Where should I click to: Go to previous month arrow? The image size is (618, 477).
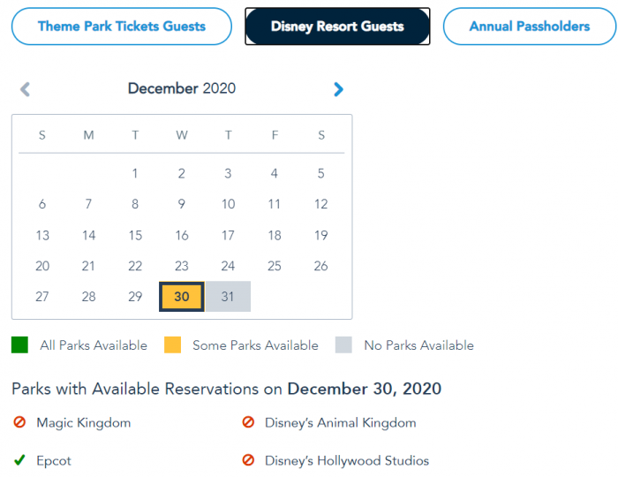pyautogui.click(x=25, y=89)
